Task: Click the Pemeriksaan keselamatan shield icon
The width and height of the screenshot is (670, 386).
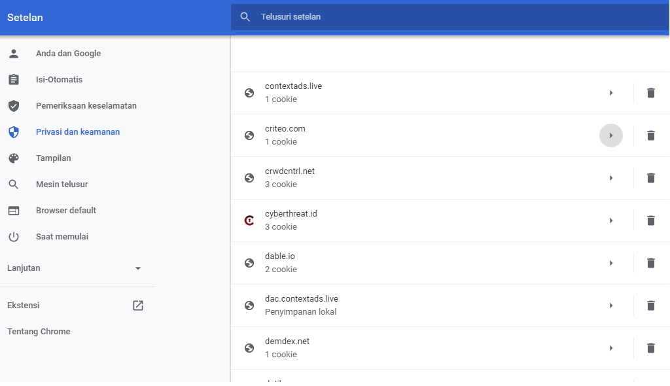Action: [x=14, y=105]
